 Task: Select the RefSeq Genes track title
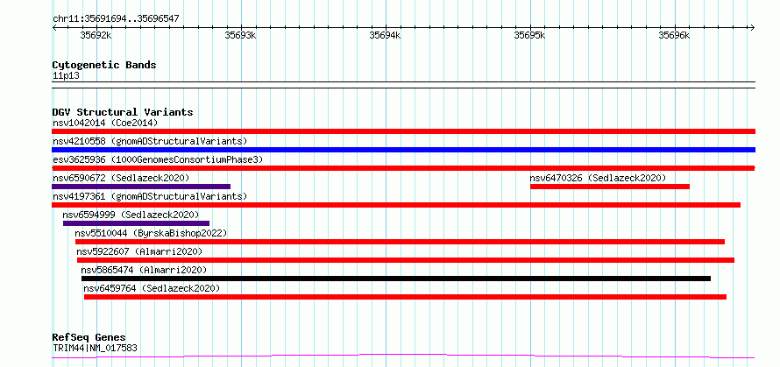tap(89, 338)
